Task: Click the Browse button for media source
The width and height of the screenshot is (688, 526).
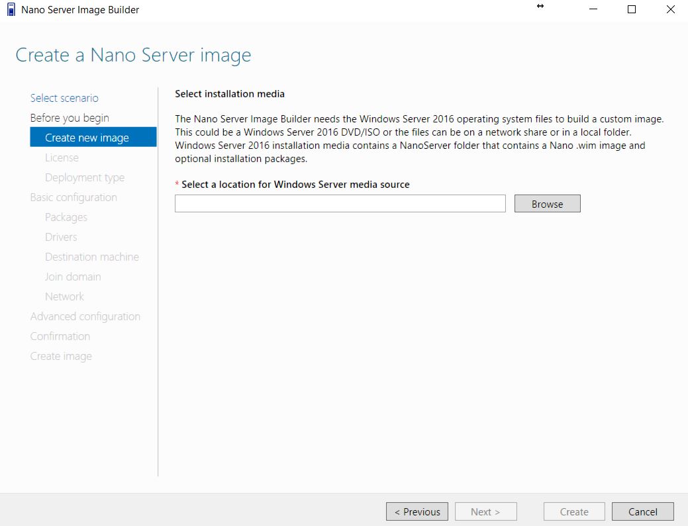Action: click(x=547, y=204)
